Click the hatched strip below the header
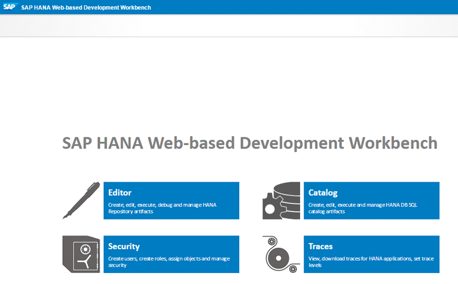The height and width of the screenshot is (284, 458). click(229, 26)
